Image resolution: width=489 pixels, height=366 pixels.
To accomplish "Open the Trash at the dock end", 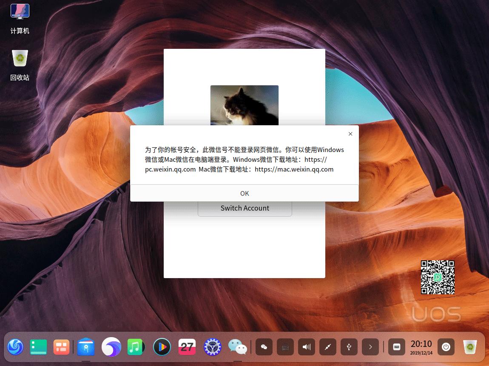I will pos(469,347).
